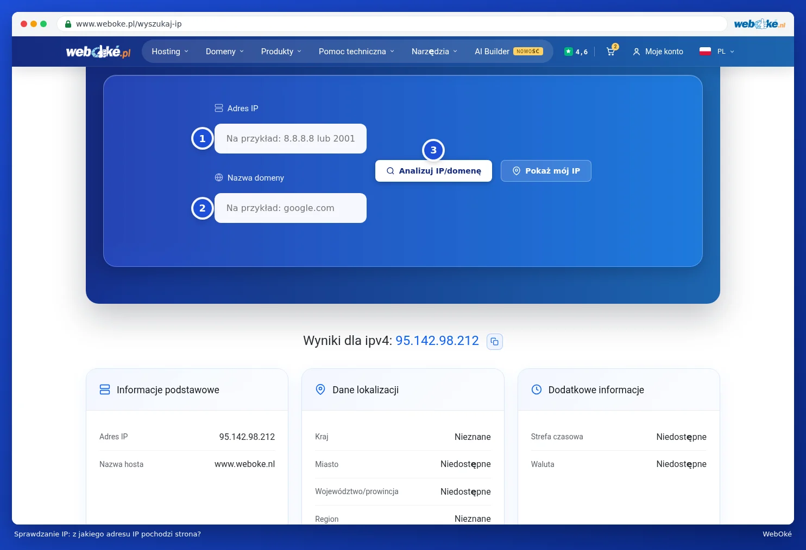Click the Kraj value Nieznane
The height and width of the screenshot is (550, 806).
tap(473, 437)
